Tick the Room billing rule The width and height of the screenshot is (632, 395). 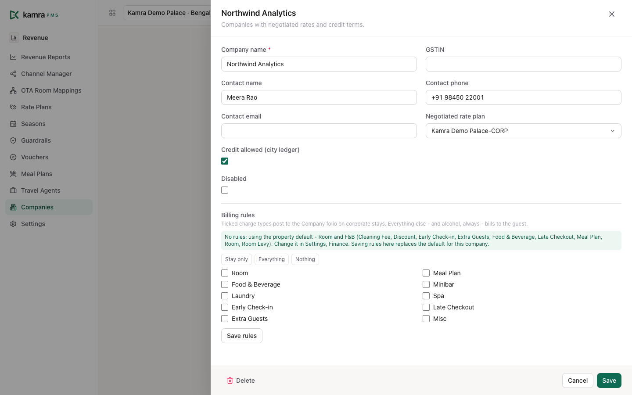[225, 273]
